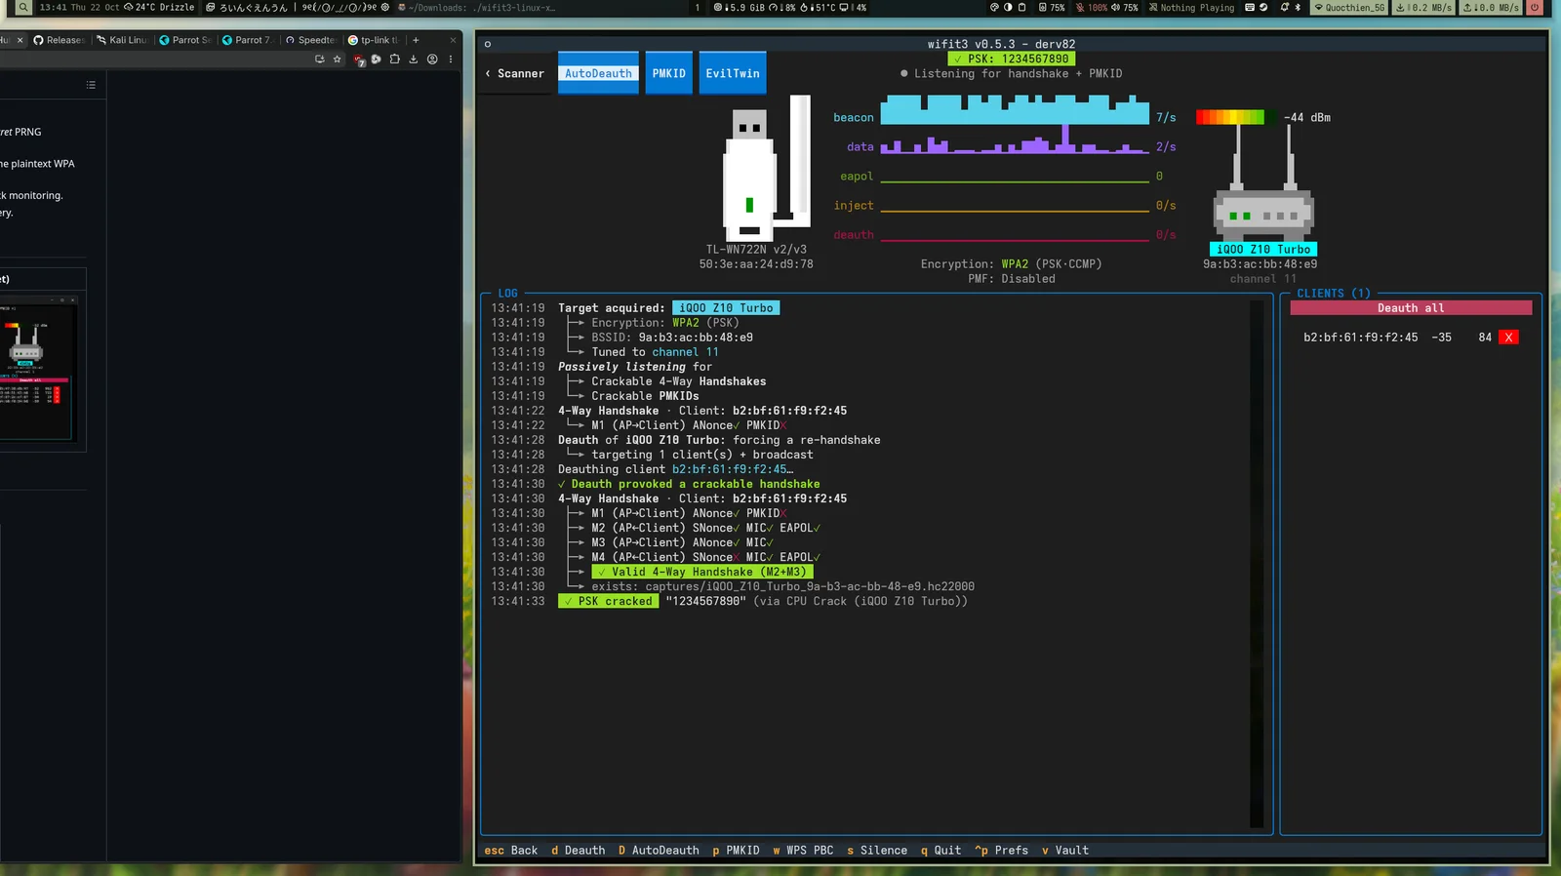Click the ^p Prefs shortcut in footer
1561x876 pixels.
[x=1002, y=851]
